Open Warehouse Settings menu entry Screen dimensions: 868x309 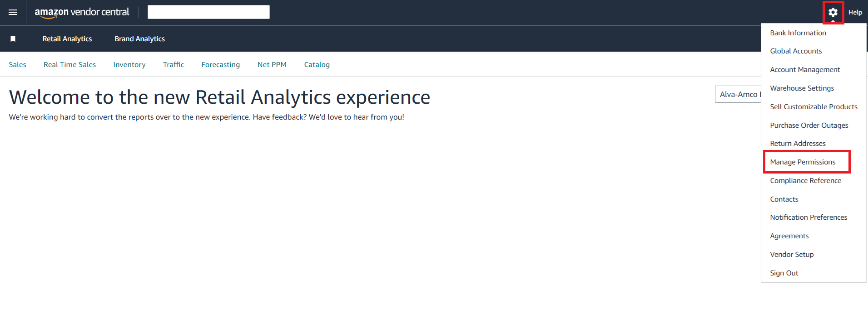[x=802, y=88]
